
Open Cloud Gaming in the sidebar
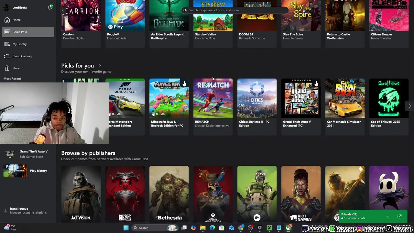coord(28,56)
